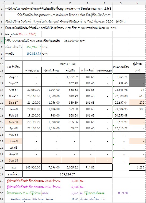This screenshot has width=146, height=203.
Task: Select row 27 header
Action: coord(2,174)
